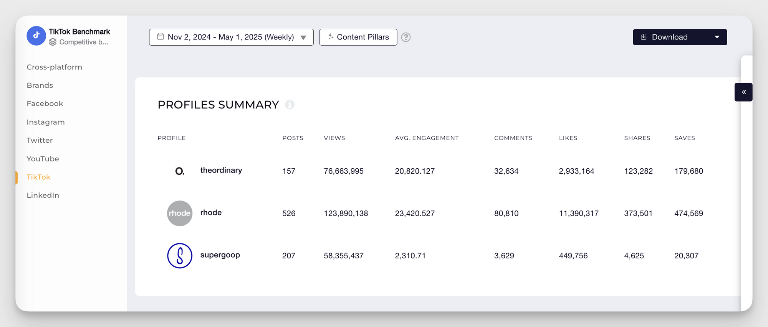Click the rhode profile logo
Image resolution: width=768 pixels, height=327 pixels.
pos(180,213)
